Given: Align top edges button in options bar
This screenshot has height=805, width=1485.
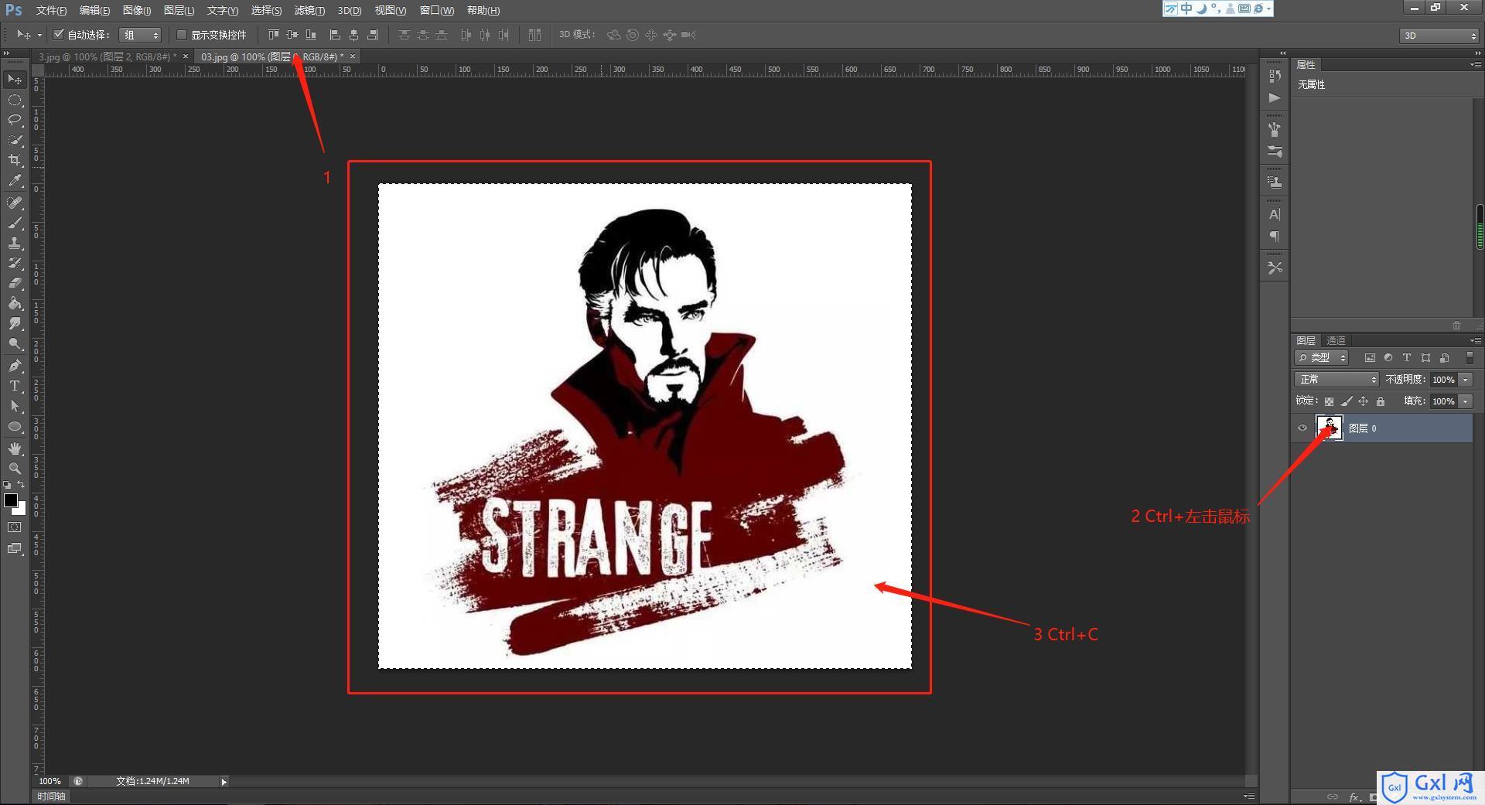Looking at the screenshot, I should pos(273,35).
